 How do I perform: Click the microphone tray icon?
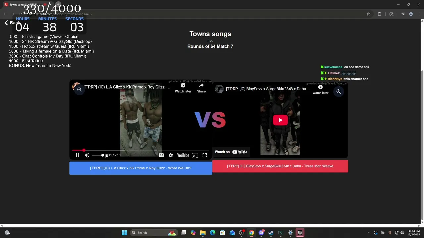coord(390,233)
